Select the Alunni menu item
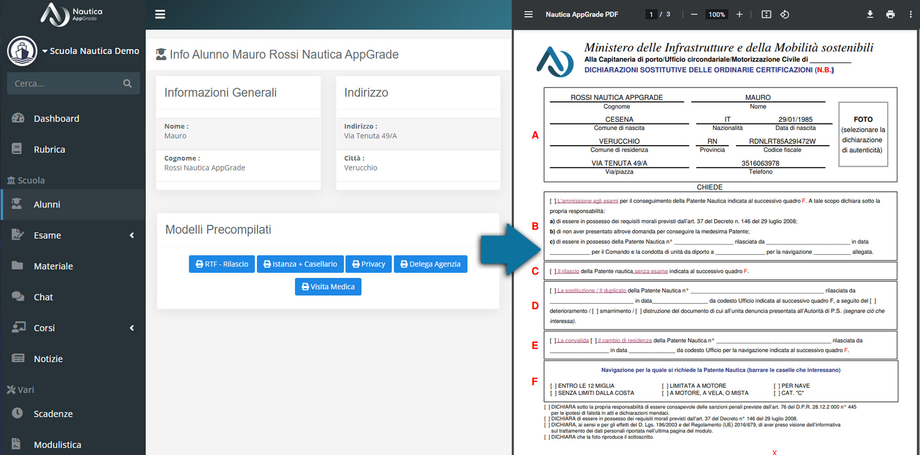 click(73, 204)
